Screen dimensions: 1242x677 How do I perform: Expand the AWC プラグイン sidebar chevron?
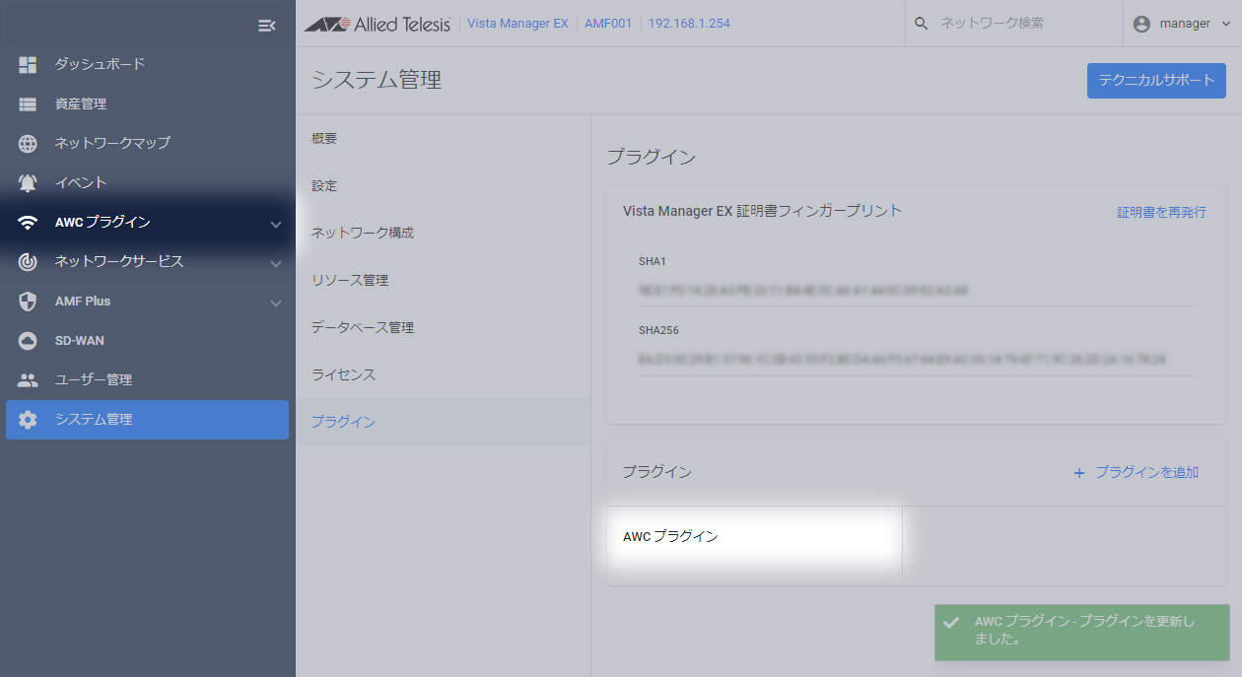(x=276, y=224)
